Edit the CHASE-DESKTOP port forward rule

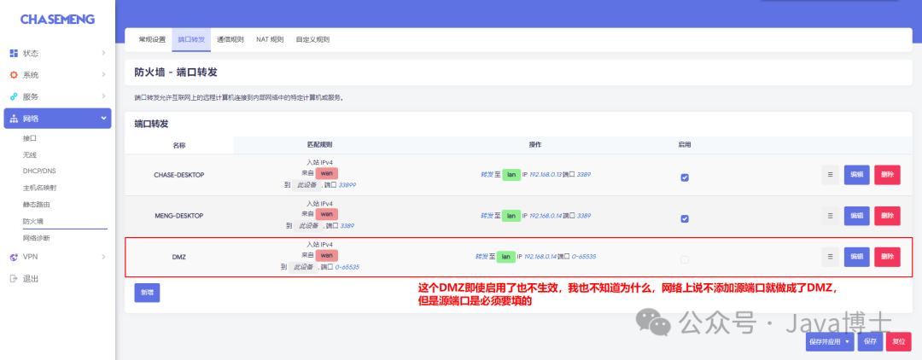click(856, 175)
